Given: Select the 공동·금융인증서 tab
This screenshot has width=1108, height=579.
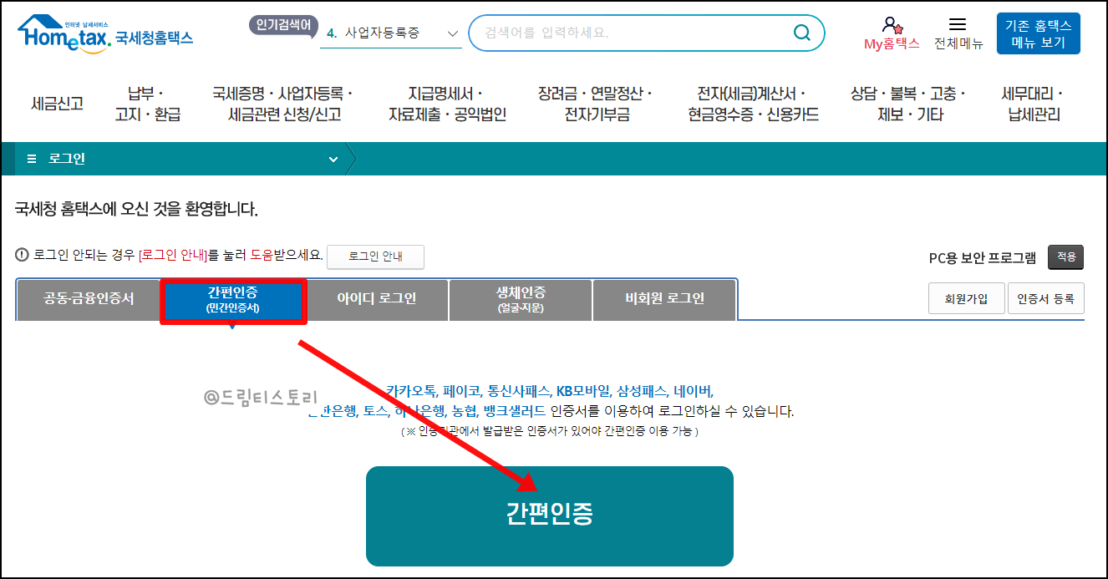Looking at the screenshot, I should [88, 299].
